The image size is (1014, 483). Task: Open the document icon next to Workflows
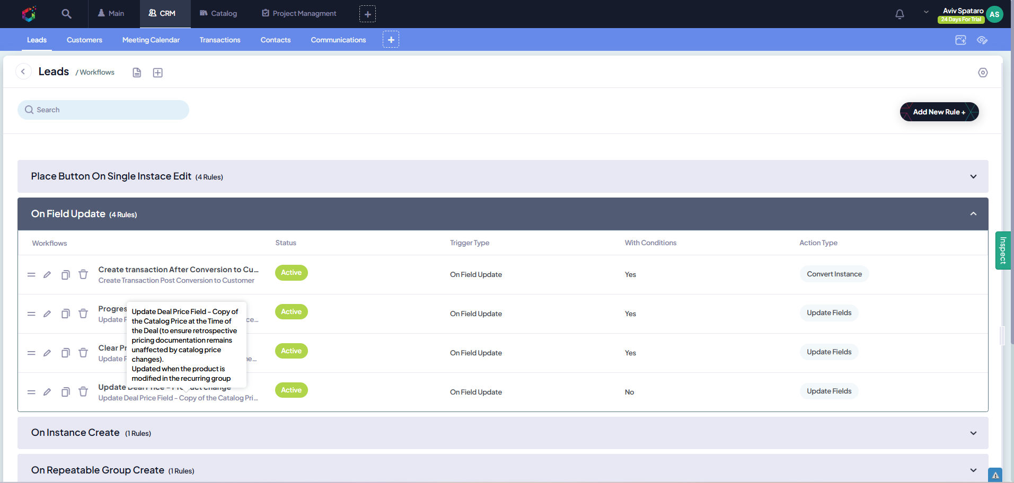click(137, 73)
